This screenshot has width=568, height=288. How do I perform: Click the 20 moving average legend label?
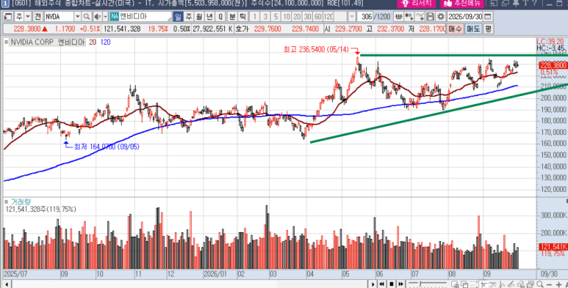pyautogui.click(x=93, y=43)
